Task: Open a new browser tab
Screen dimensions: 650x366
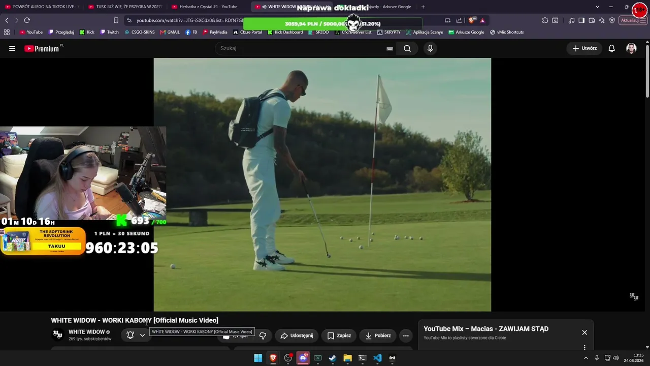Action: pyautogui.click(x=423, y=7)
